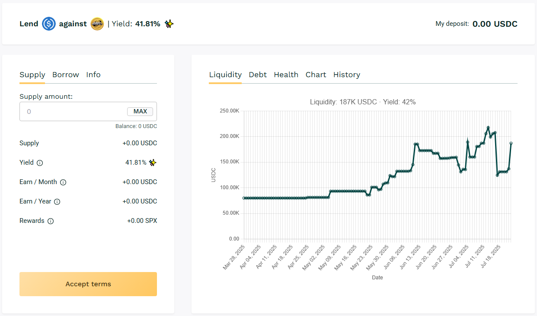Click the chart title 'Liquidity: 187K USDC · Yield: 42%'

(x=363, y=102)
